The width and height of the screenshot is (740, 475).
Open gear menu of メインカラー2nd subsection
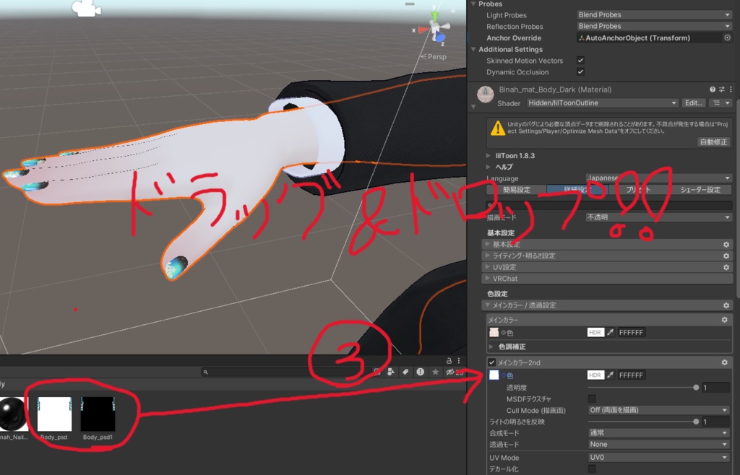pos(724,362)
